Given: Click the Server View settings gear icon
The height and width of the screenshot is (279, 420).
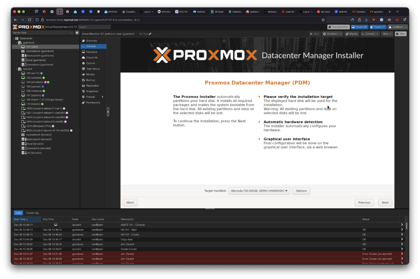Looking at the screenshot, I should (x=77, y=32).
